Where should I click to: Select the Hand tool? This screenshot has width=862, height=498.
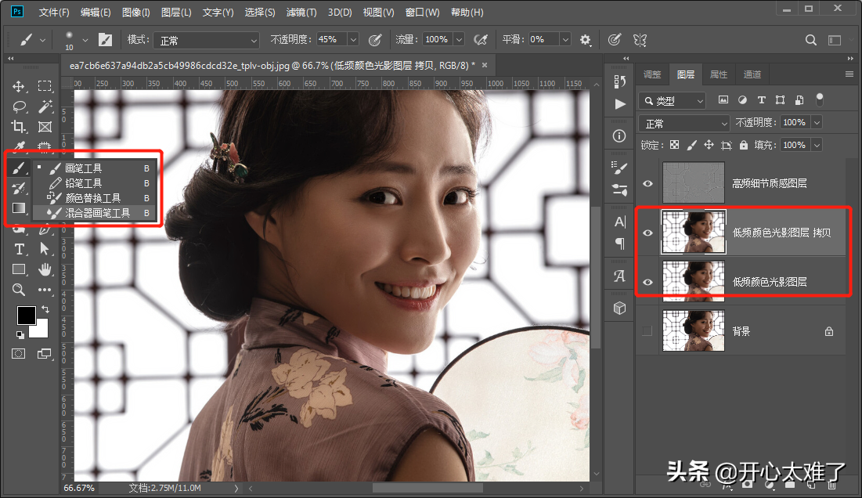pyautogui.click(x=45, y=269)
